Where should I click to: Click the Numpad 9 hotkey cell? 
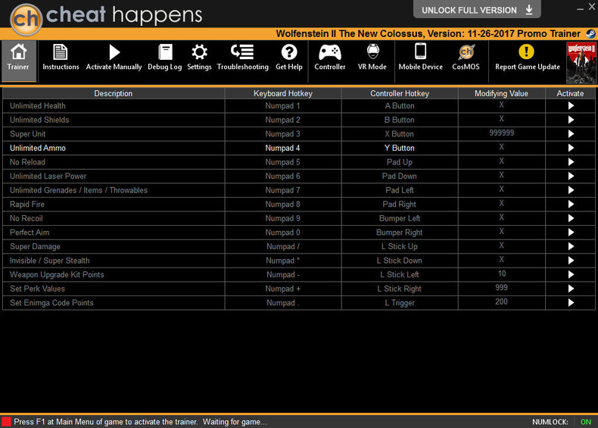[283, 218]
